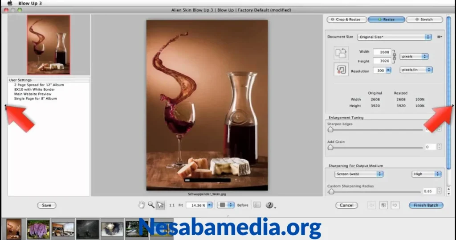456x240 pixels.
Task: Select the wine glass batch thumbnail
Action: click(14, 229)
